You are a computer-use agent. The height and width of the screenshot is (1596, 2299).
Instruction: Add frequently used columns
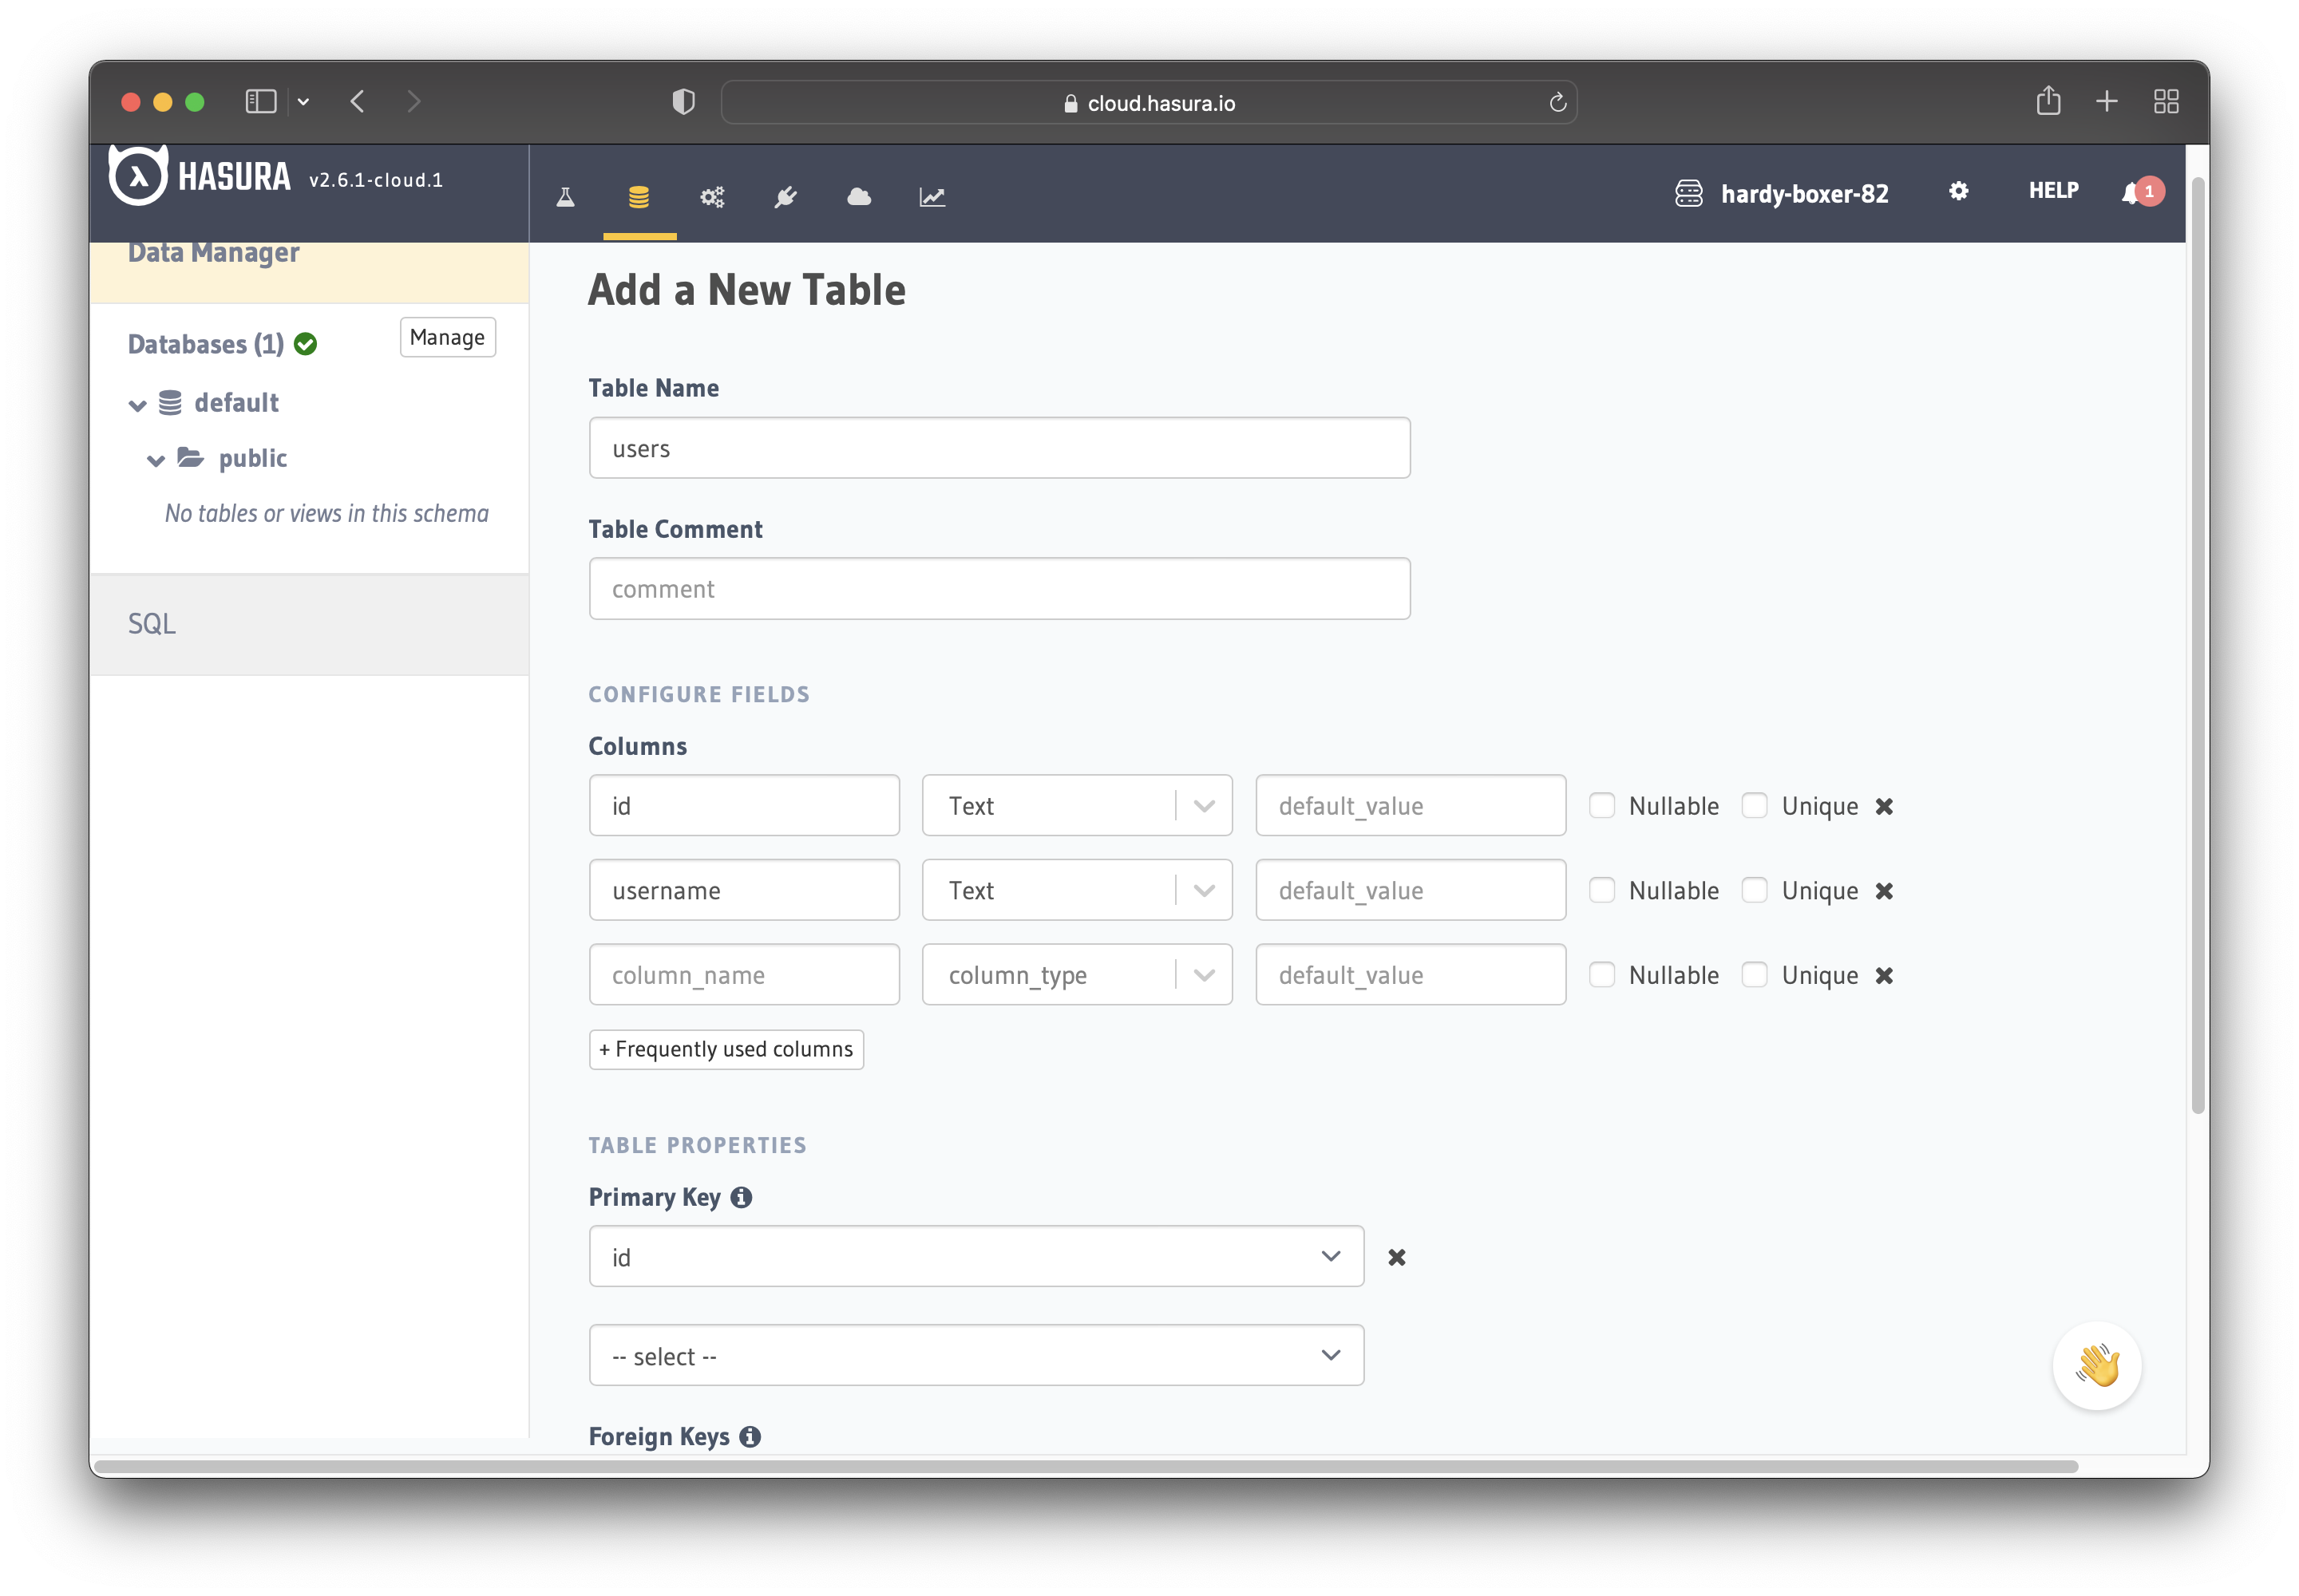(726, 1049)
